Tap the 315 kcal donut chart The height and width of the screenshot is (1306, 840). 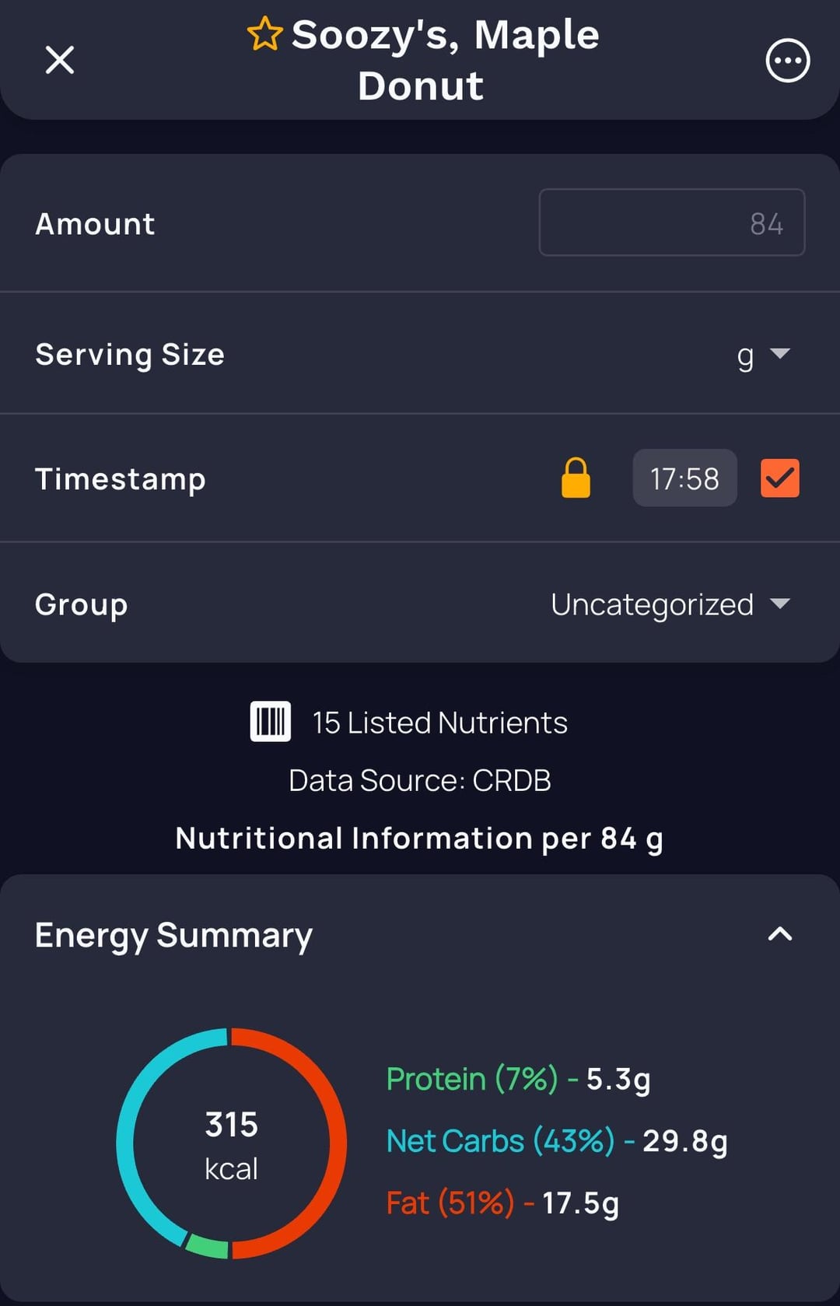[231, 1144]
